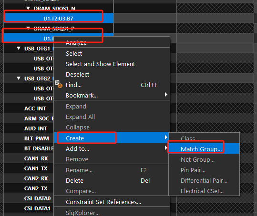The width and height of the screenshot is (257, 216).
Task: Collapse the DRAM_SDQS1_N tree node
Action: 28,8
